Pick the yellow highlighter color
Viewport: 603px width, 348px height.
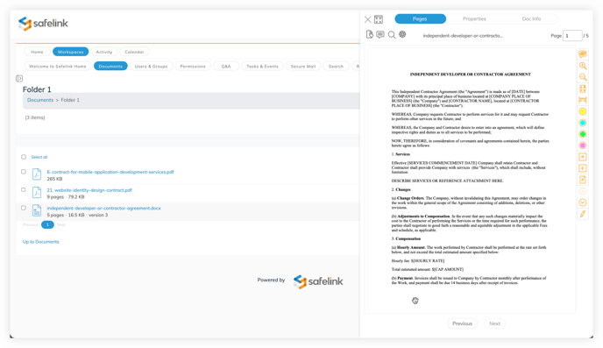click(583, 111)
